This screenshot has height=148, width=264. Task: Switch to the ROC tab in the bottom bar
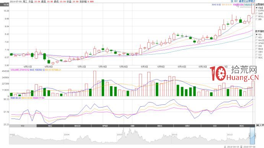(242, 126)
